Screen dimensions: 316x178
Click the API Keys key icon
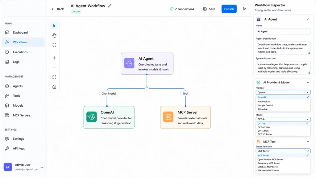tap(7, 148)
